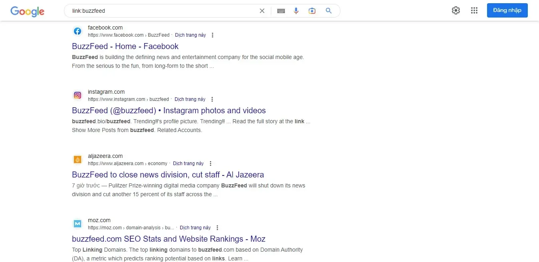Expand the more options menu for the Al Jazeera result
This screenshot has height=262, width=539.
coord(211,164)
